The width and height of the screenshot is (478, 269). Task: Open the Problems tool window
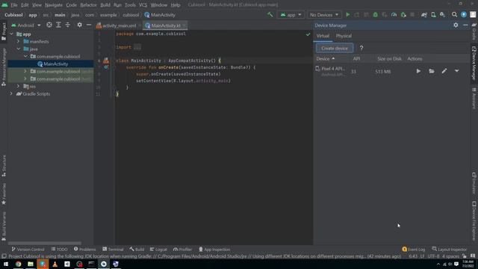pos(84,249)
